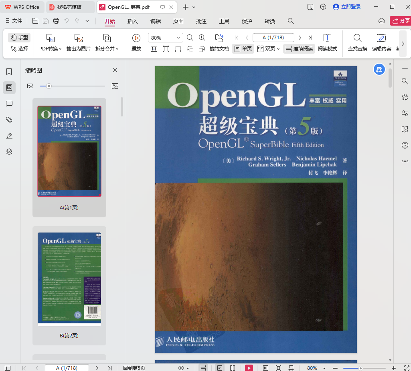This screenshot has height=371, width=411.
Task: Open the 80% zoom level dropdown
Action: (x=165, y=37)
